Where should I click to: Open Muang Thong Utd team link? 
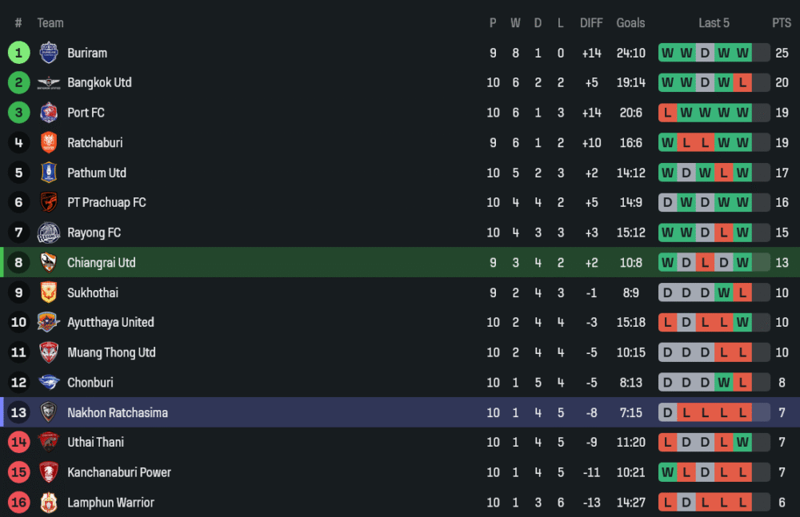pos(111,352)
